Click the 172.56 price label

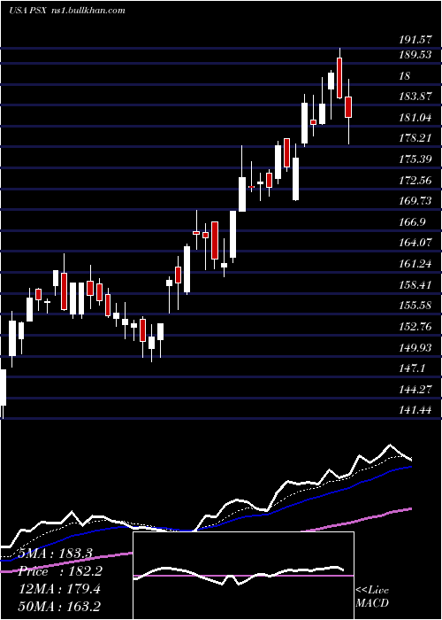click(x=415, y=181)
